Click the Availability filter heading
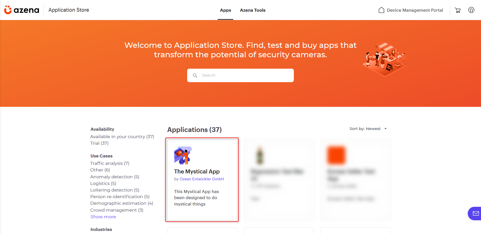481x234 pixels. click(x=102, y=129)
